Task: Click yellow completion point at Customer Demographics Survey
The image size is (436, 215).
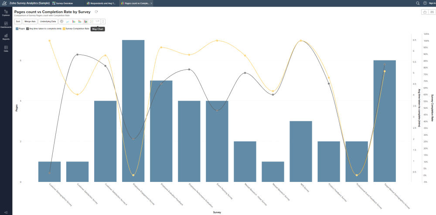Action: click(50, 41)
